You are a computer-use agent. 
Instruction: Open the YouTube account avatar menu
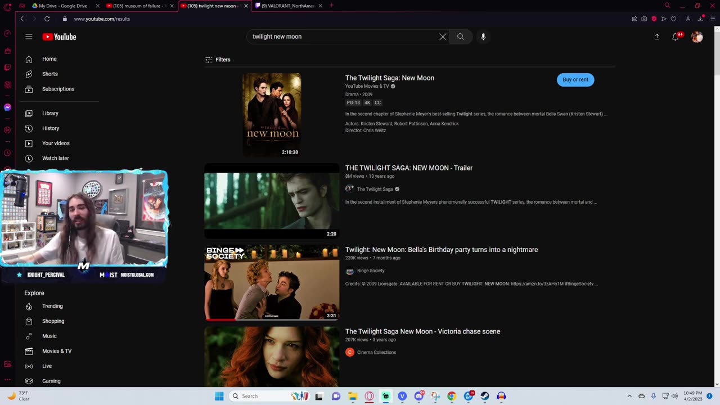(x=697, y=37)
